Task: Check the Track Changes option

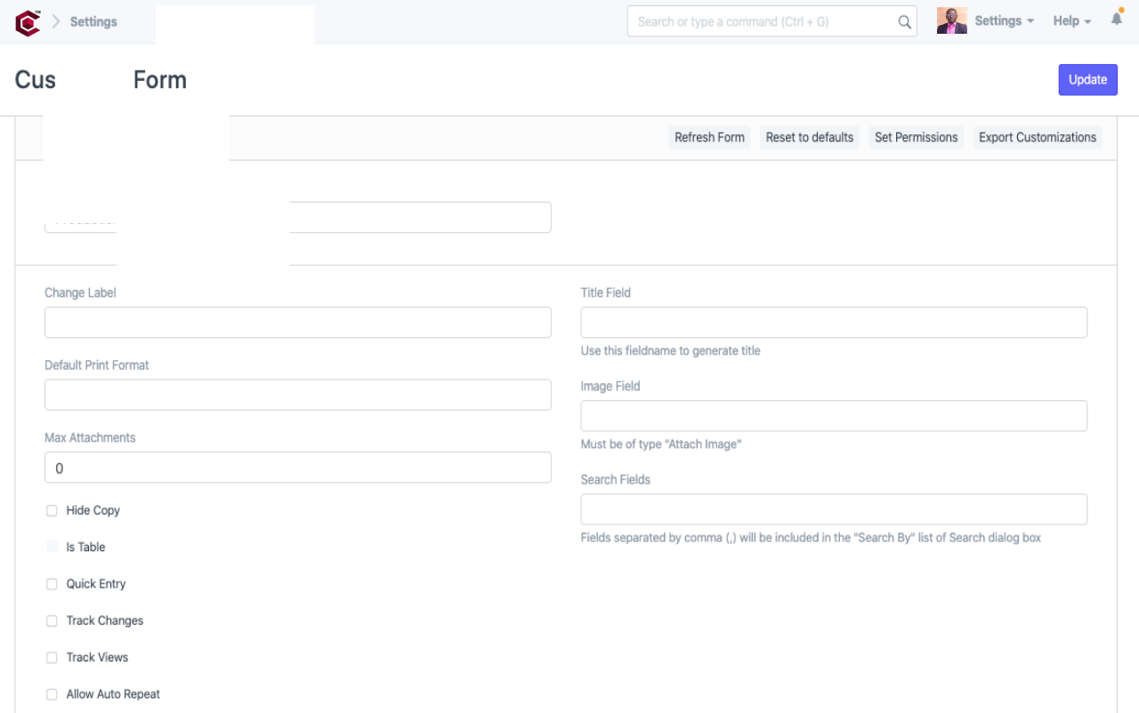Action: (x=52, y=621)
